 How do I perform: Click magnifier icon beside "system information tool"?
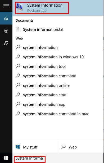18,66
